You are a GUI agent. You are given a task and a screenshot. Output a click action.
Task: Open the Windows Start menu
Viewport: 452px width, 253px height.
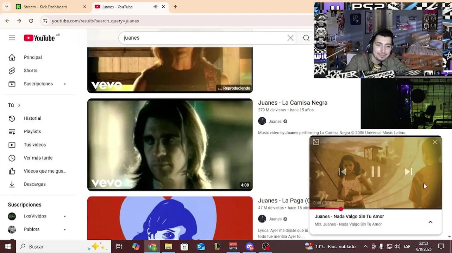pyautogui.click(x=8, y=246)
